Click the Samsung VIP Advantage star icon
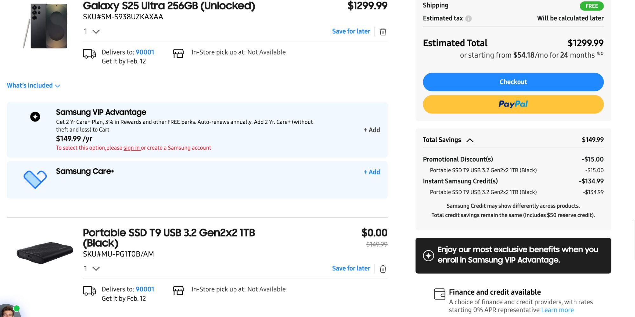Screen dimensions: 635x317 (35, 117)
